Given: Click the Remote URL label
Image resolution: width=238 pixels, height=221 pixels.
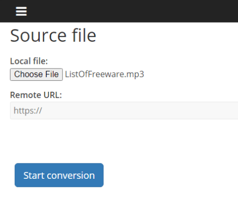Looking at the screenshot, I should pos(36,95).
